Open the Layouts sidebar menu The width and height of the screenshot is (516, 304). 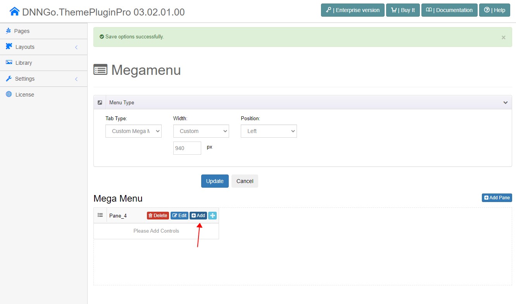pyautogui.click(x=43, y=47)
